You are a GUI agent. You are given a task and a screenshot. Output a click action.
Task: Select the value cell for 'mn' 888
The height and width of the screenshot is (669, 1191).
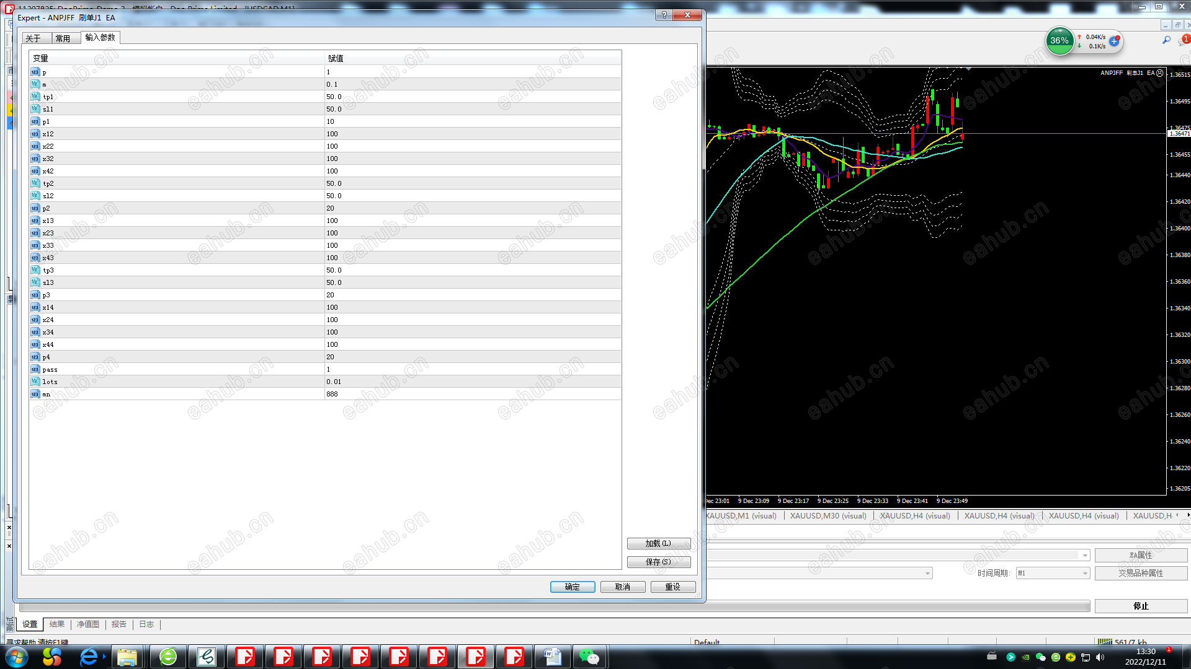pos(471,394)
